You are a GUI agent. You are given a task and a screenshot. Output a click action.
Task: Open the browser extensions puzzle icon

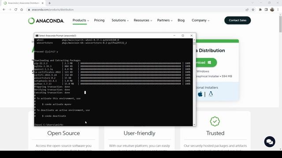(x=260, y=10)
